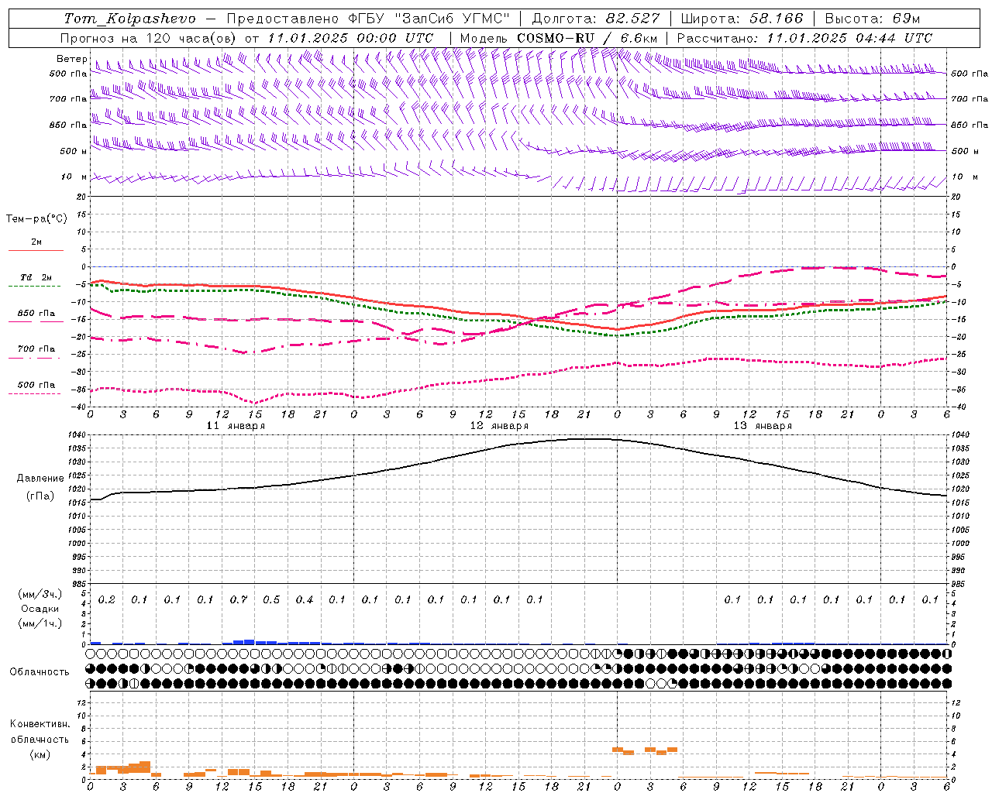Click the (мм/3ч.) precipitation unit label
This screenshot has height=793, width=992.
pyautogui.click(x=40, y=594)
